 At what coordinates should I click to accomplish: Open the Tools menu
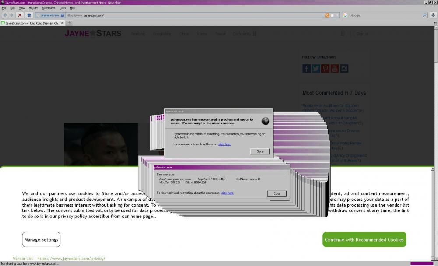[63, 8]
